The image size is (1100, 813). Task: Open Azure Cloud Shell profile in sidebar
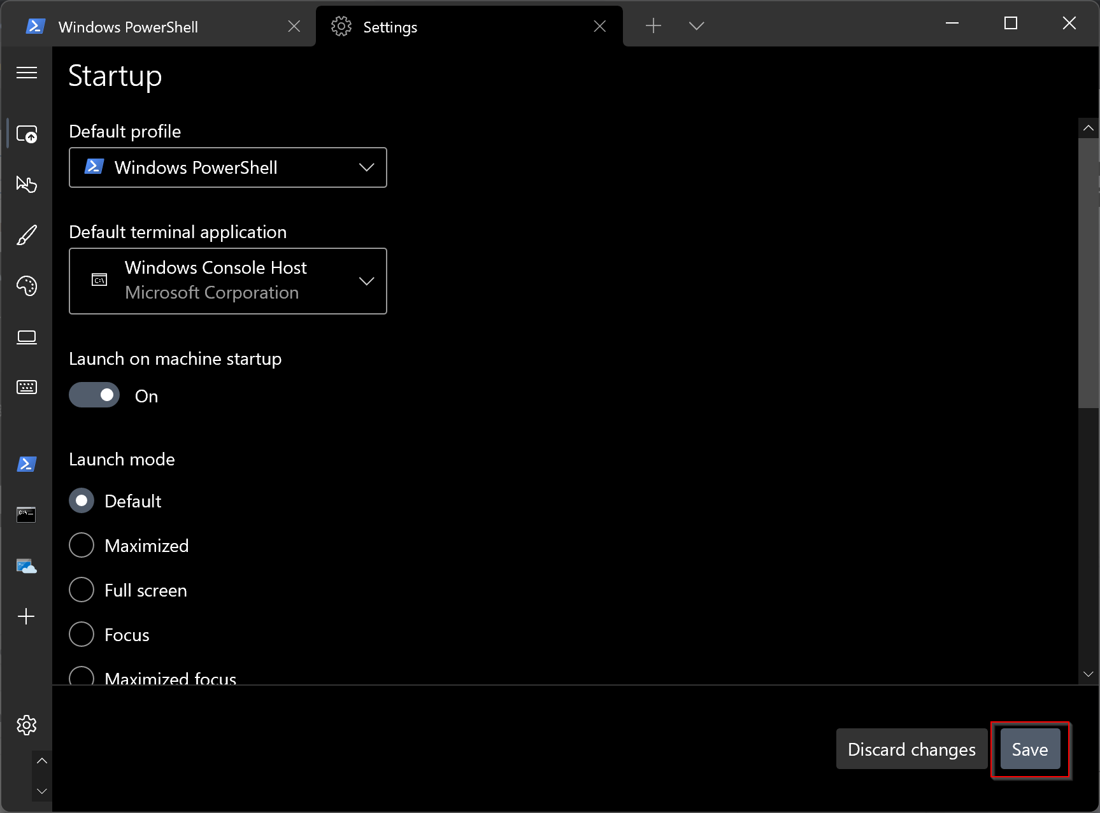click(x=27, y=565)
